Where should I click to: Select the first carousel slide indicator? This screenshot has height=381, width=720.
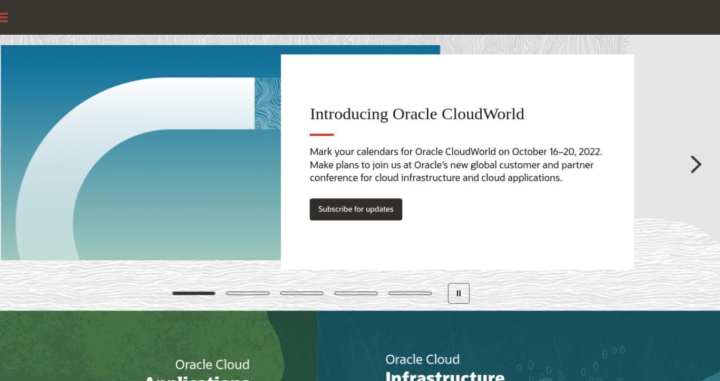point(193,293)
